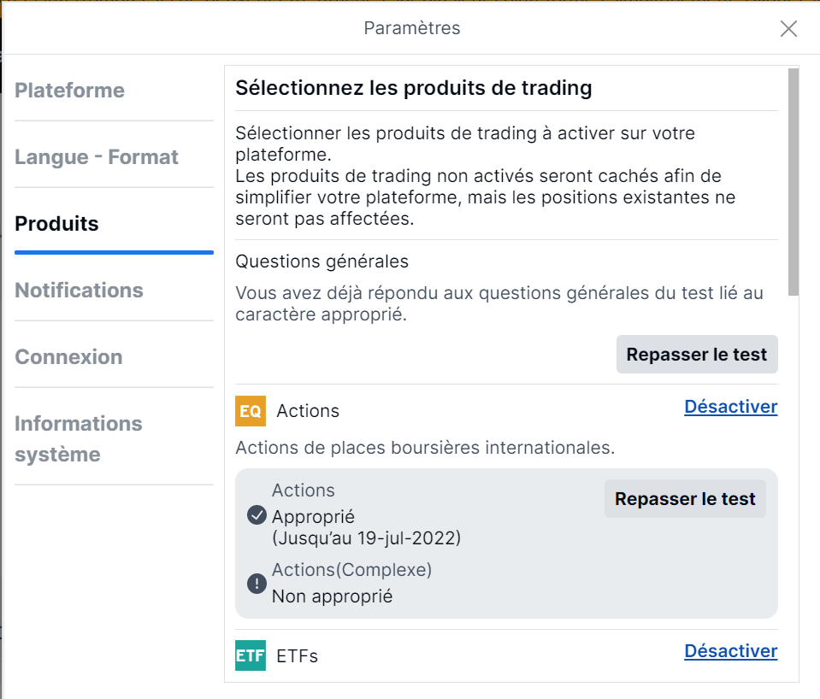The width and height of the screenshot is (820, 699).
Task: Click Repasser le test in Actions box
Action: pos(685,499)
